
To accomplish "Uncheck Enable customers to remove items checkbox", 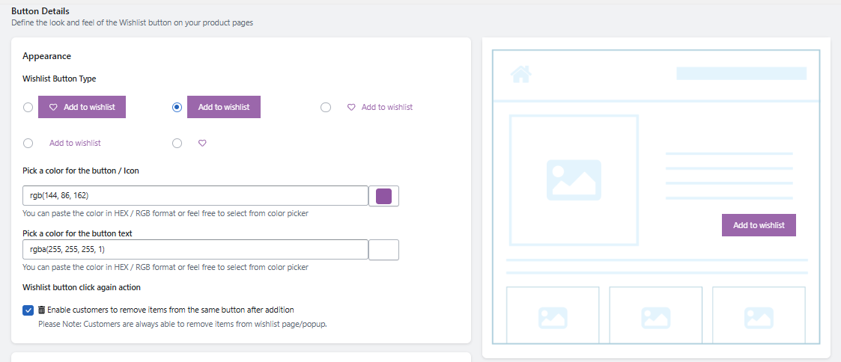I will click(28, 310).
